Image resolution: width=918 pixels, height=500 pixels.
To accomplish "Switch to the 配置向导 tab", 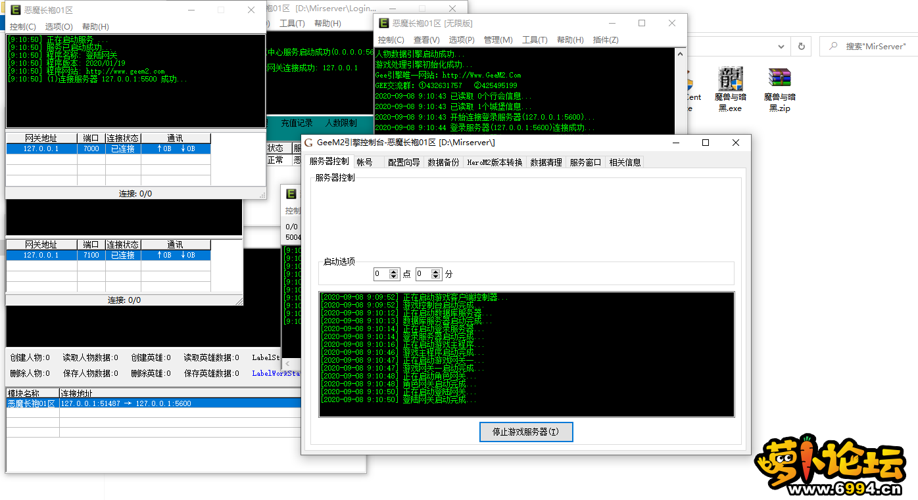I will coord(404,162).
